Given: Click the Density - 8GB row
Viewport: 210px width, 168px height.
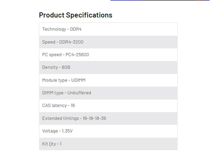Looking at the screenshot, I should point(108,67).
